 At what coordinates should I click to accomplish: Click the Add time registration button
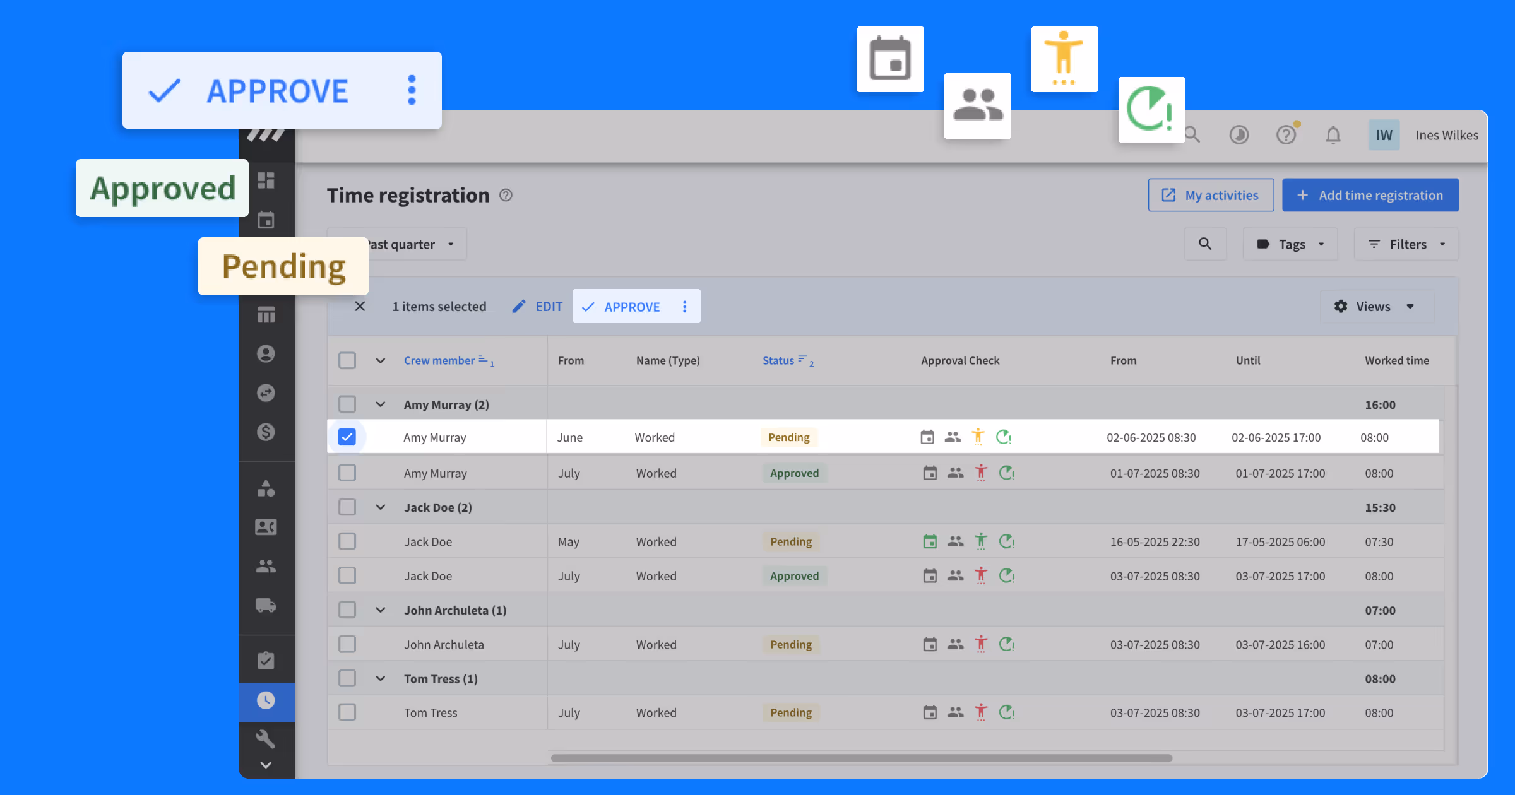pyautogui.click(x=1370, y=196)
